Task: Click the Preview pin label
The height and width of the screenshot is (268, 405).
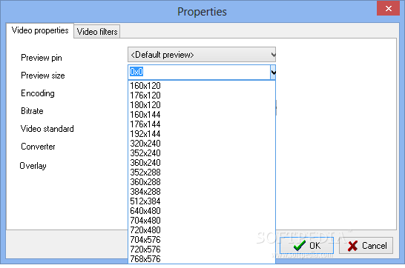Action: [42, 58]
